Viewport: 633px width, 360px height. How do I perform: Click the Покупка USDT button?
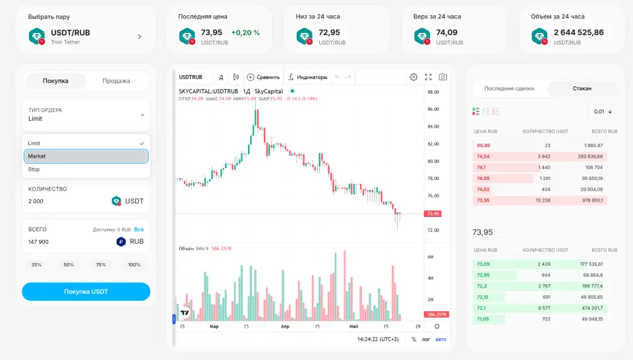point(86,291)
